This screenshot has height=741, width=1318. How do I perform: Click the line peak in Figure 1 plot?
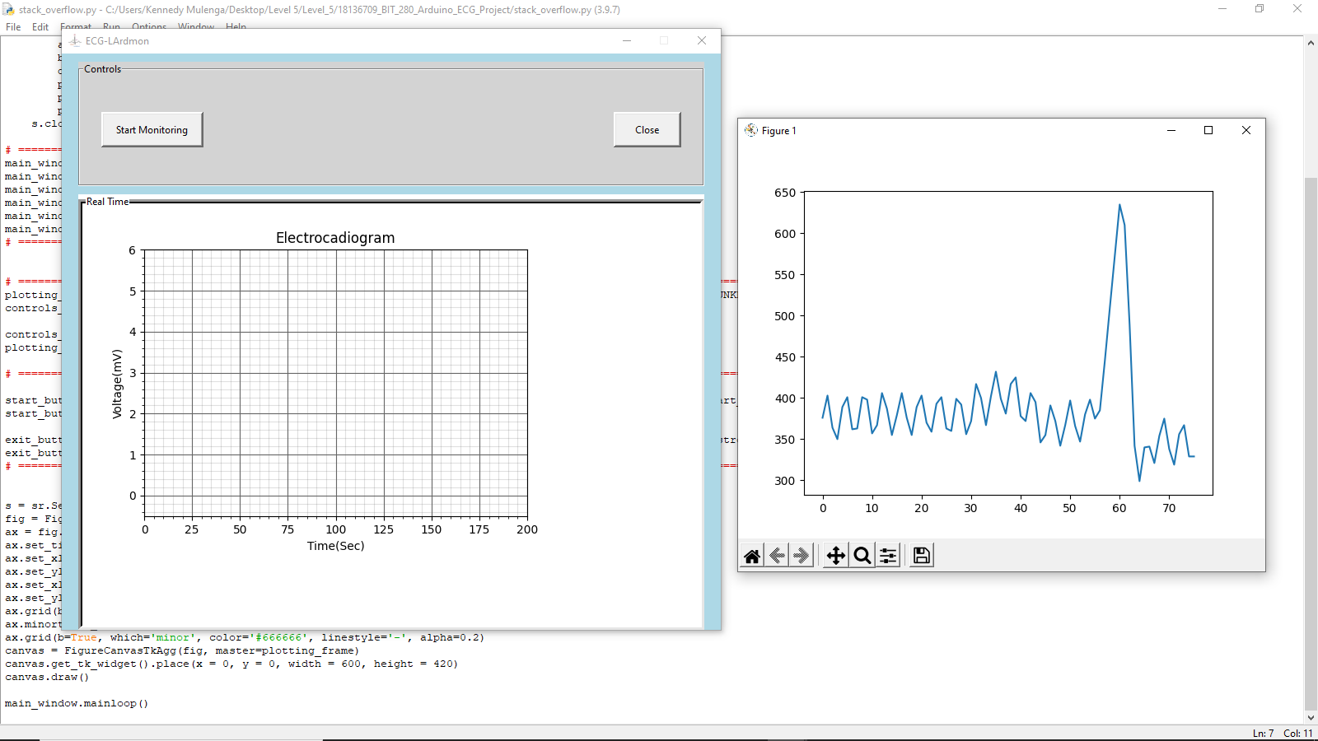click(x=1119, y=205)
